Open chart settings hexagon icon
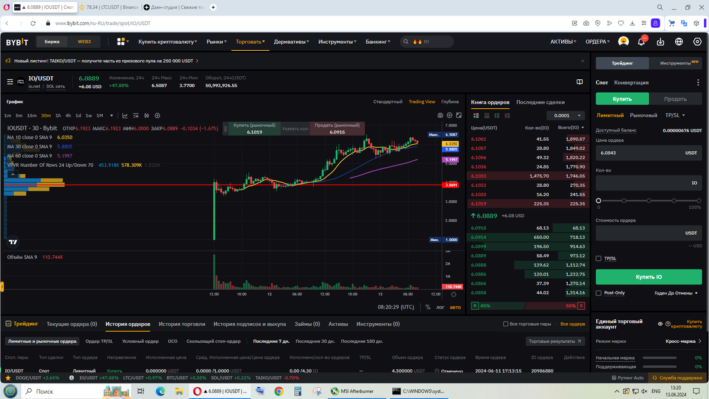This screenshot has width=709, height=399. 450,116
